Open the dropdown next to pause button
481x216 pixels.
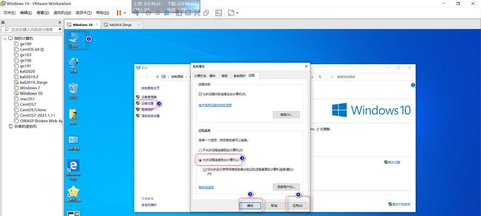click(125, 13)
